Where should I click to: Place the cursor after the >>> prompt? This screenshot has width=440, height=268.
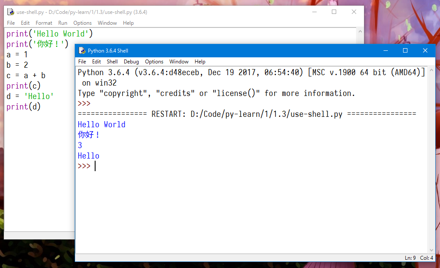pyautogui.click(x=96, y=166)
